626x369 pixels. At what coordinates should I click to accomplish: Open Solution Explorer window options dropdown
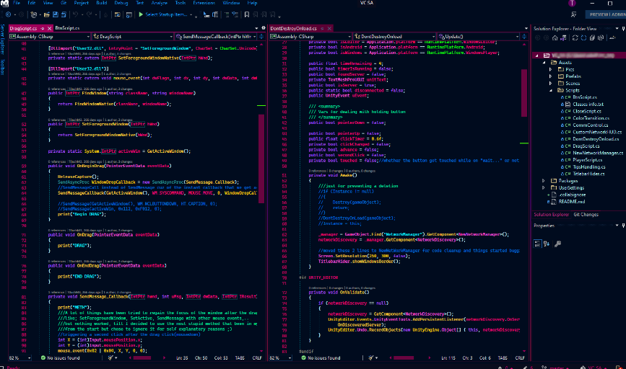point(617,28)
